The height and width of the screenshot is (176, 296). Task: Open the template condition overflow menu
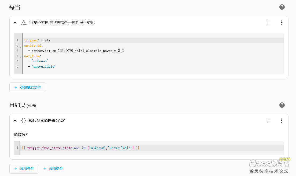pos(282,121)
